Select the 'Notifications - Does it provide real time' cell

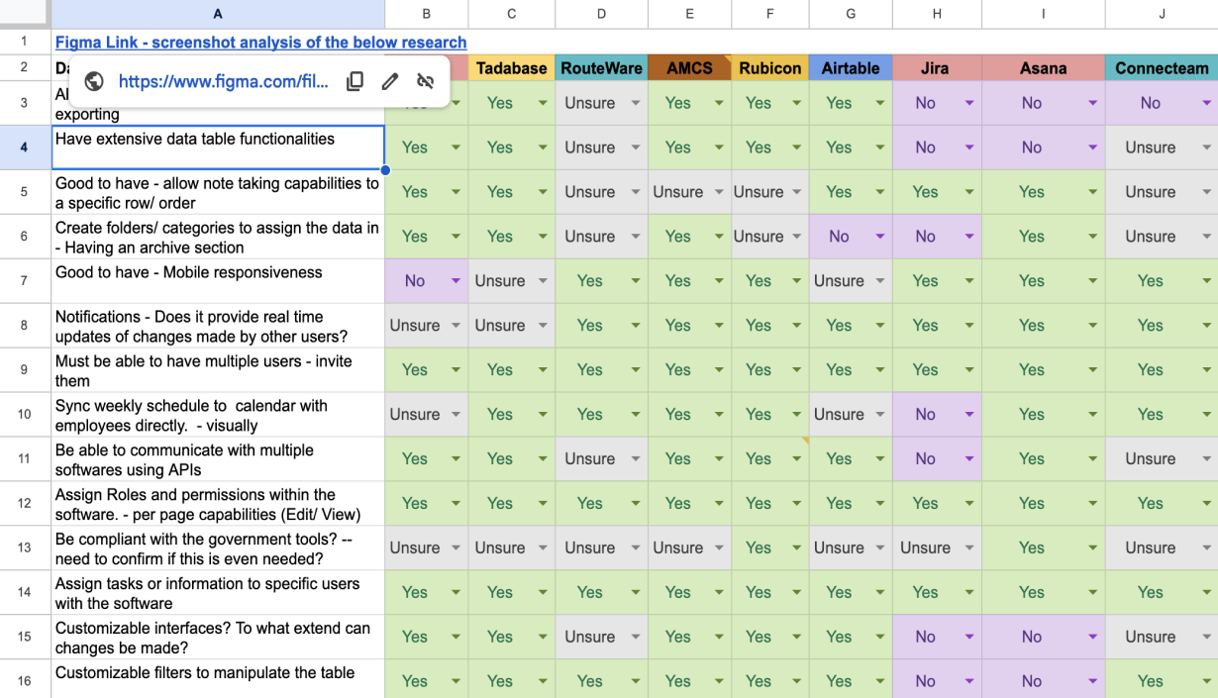point(218,326)
